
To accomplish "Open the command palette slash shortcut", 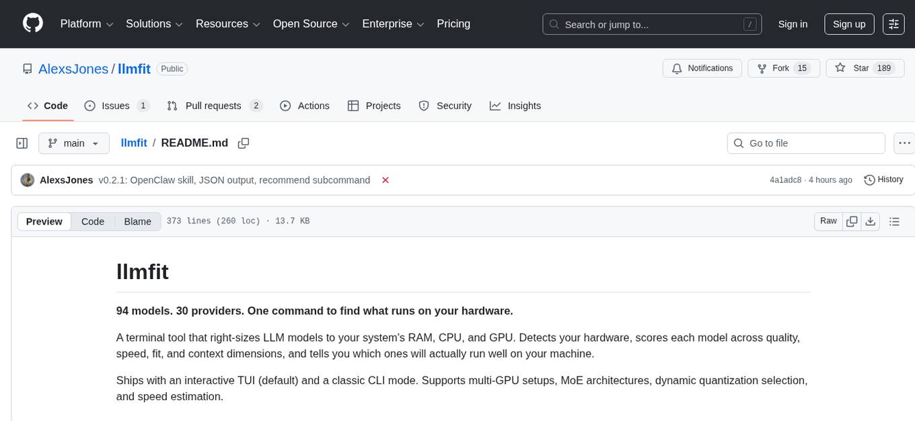I will tap(749, 24).
